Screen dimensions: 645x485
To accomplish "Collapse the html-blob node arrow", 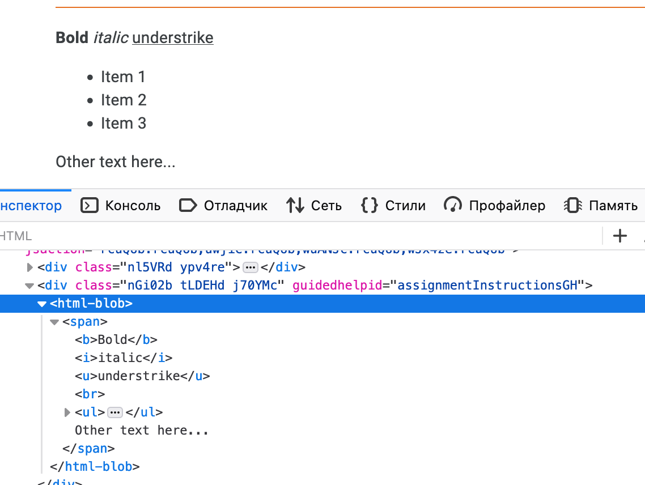I will (42, 304).
